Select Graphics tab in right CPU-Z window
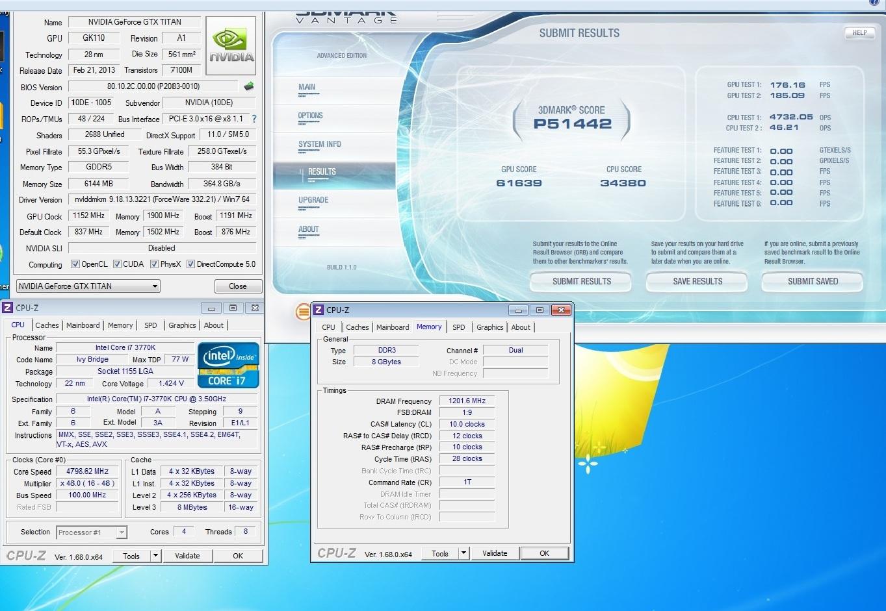The image size is (886, 611). (x=490, y=327)
